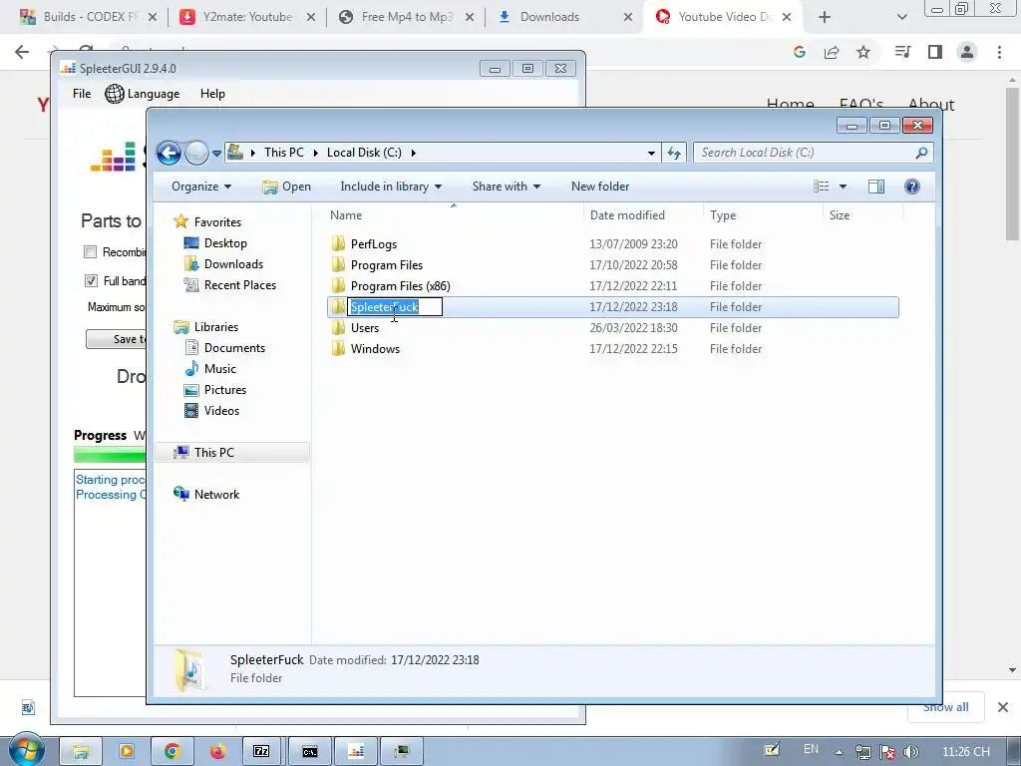Expand the arrow after Local Disk (C:) breadcrumb
This screenshot has height=766, width=1021.
413,153
